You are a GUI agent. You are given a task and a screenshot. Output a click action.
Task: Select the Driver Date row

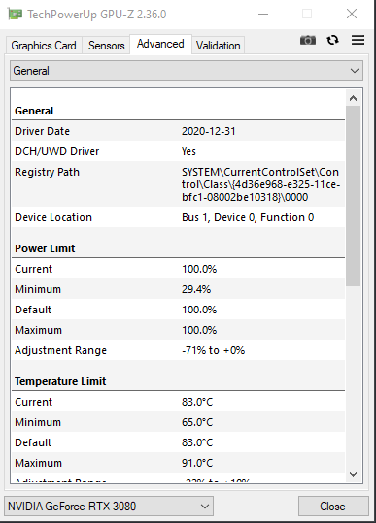pyautogui.click(x=179, y=131)
